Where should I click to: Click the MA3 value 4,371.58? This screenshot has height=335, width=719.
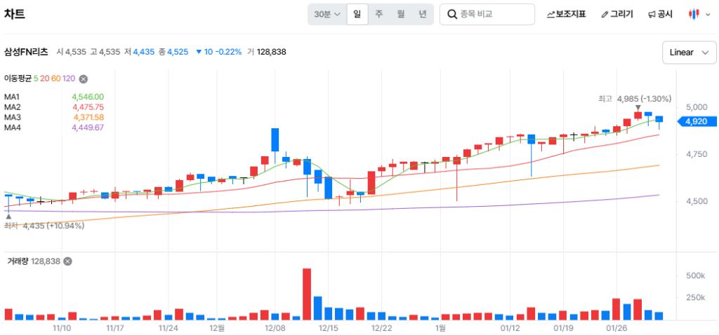pos(88,117)
